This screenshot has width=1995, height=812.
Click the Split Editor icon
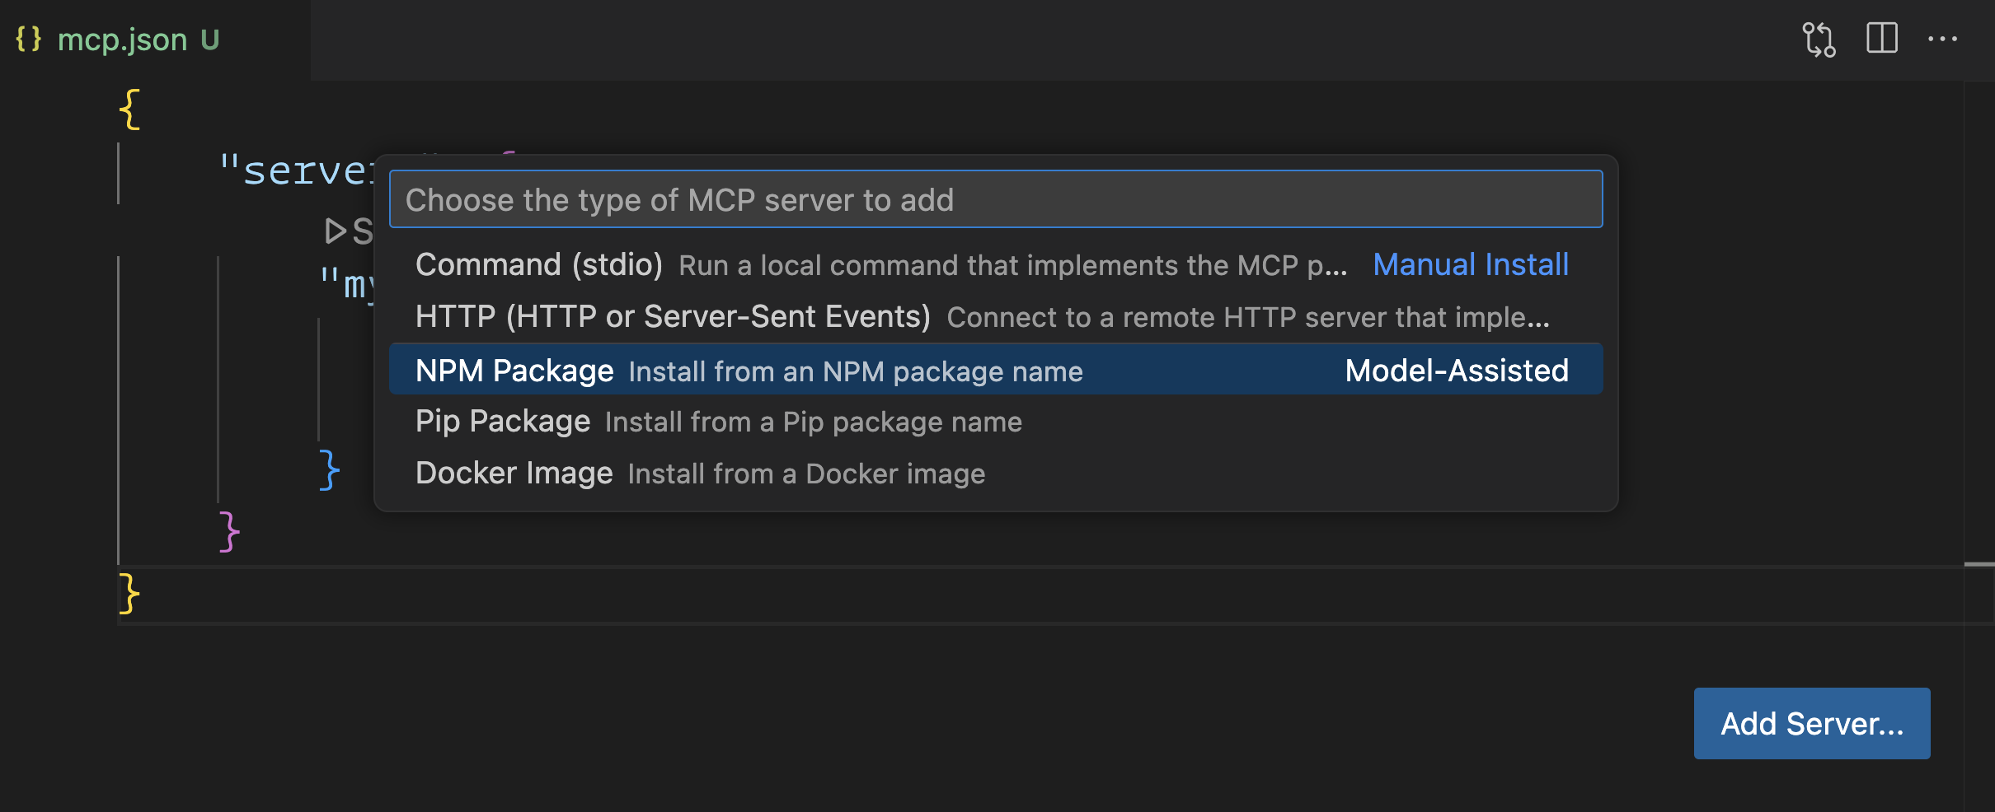pyautogui.click(x=1884, y=38)
